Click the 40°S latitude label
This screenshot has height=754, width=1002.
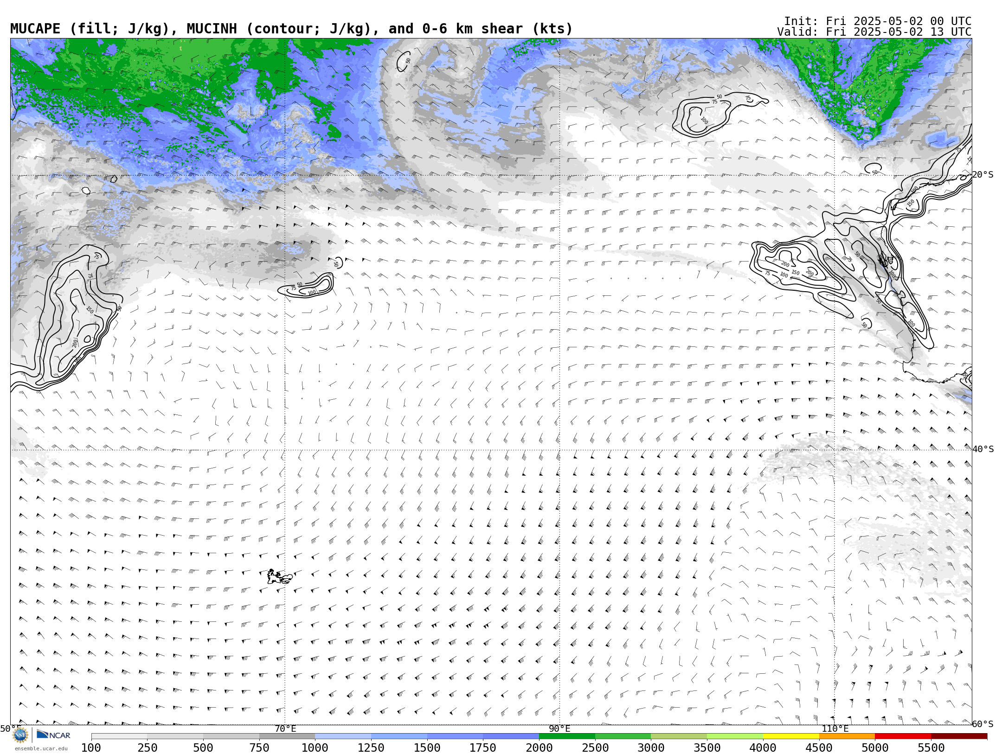(983, 449)
